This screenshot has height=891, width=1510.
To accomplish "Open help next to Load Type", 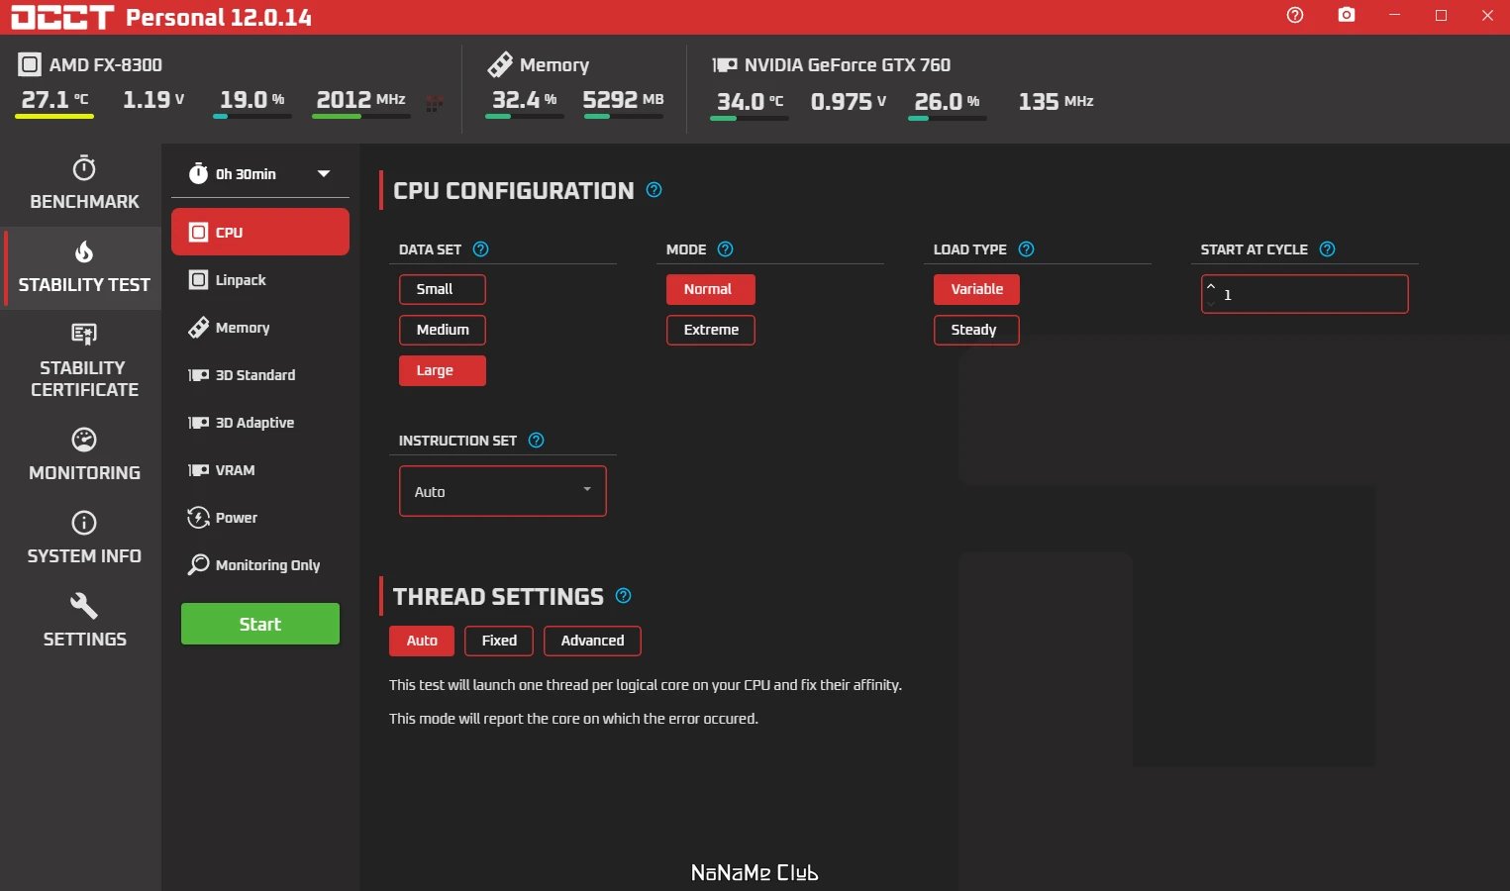I will [x=1027, y=249].
